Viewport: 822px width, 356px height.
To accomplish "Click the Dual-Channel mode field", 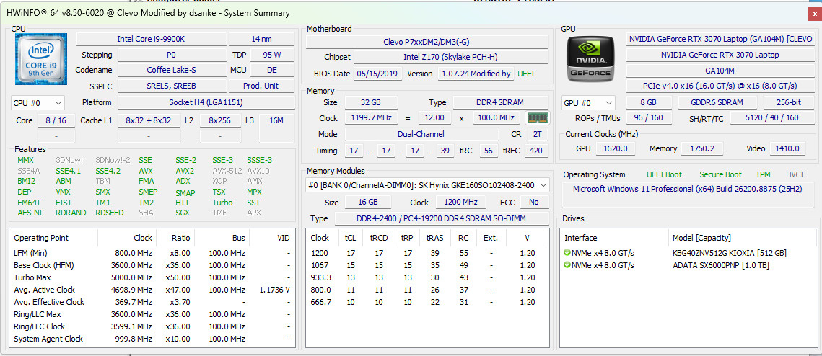I will [421, 134].
